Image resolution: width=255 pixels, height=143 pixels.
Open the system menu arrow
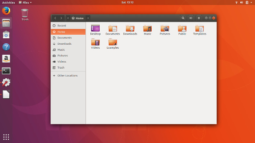click(x=251, y=3)
